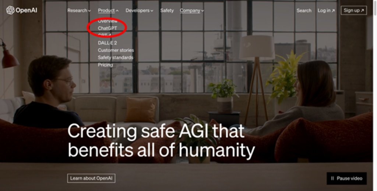Viewport: 377px width, 191px height.
Task: Click the hero headline Creating safe AGI
Action: coord(161,141)
